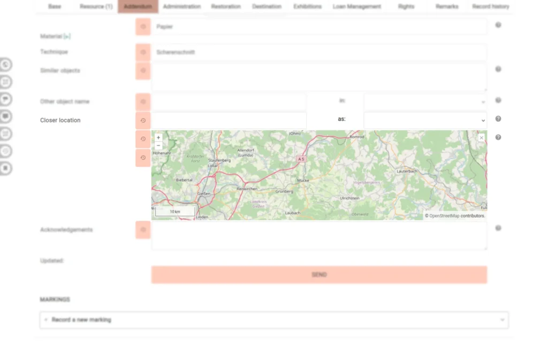
Task: Click Ulrichstein on the map
Action: coord(349,198)
